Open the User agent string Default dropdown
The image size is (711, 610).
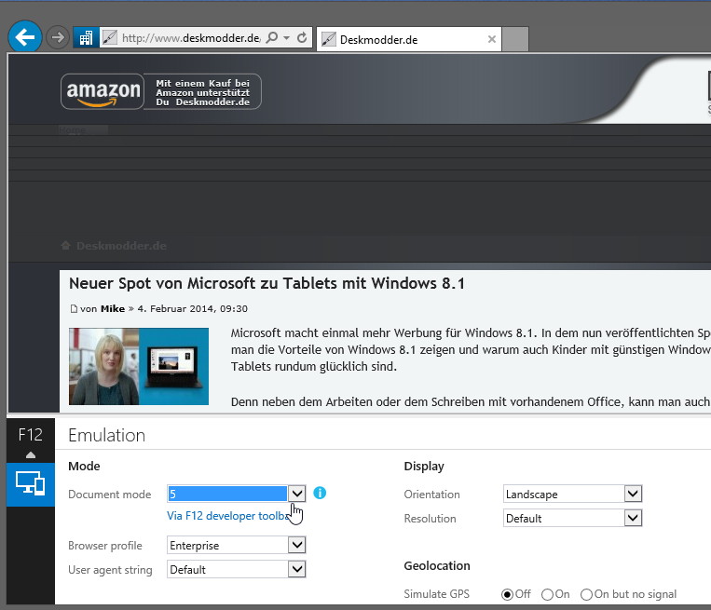tap(237, 569)
